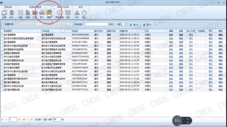
Task: Expand the 状态 status dropdown
Action: (126, 24)
